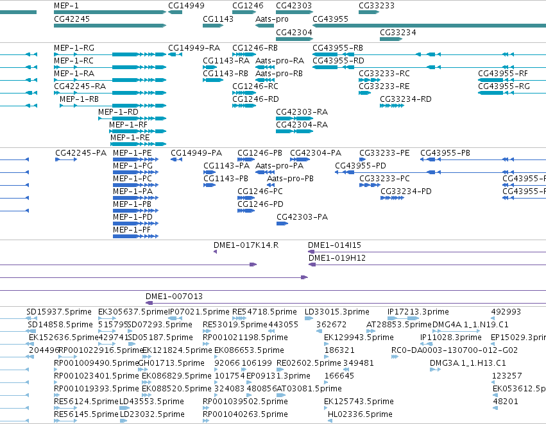
Task: Select the CG42245-PA protein label
Action: click(81, 153)
